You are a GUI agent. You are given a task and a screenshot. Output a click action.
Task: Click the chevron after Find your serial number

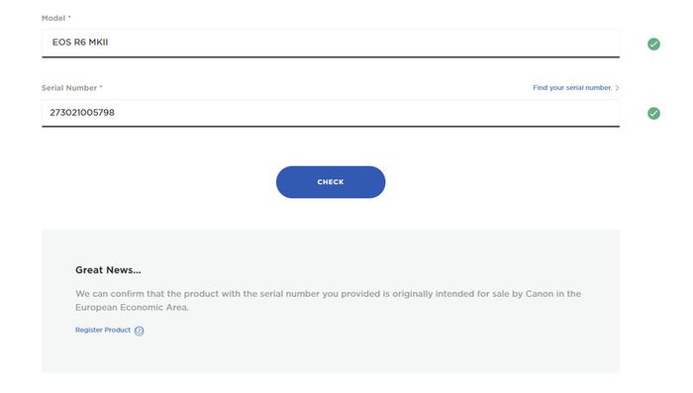click(x=617, y=87)
